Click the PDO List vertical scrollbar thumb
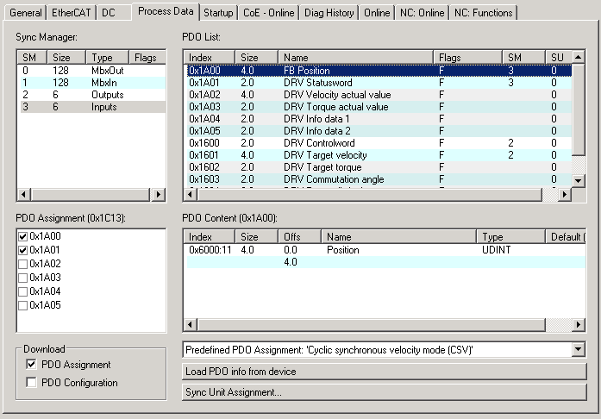The image size is (601, 419). click(578, 109)
